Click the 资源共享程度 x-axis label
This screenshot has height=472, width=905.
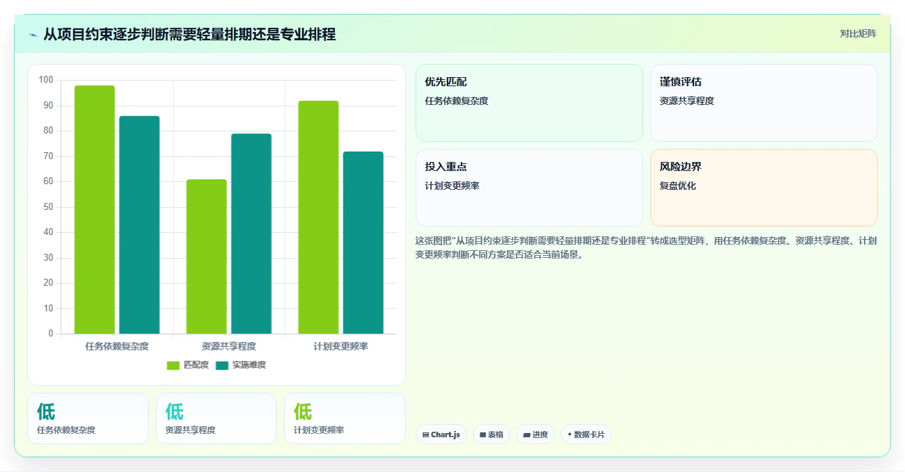click(229, 346)
